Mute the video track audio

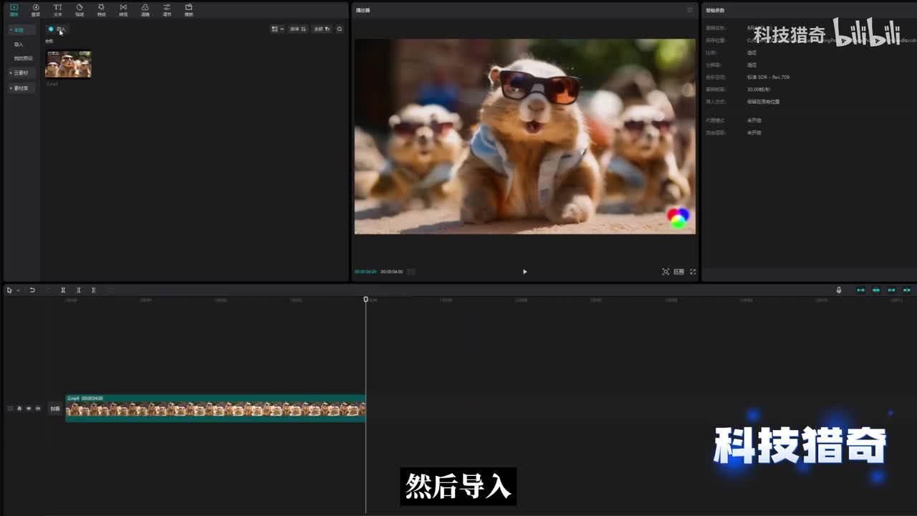click(x=37, y=408)
